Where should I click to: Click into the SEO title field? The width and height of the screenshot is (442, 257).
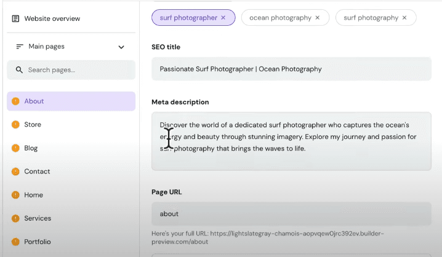pos(291,69)
